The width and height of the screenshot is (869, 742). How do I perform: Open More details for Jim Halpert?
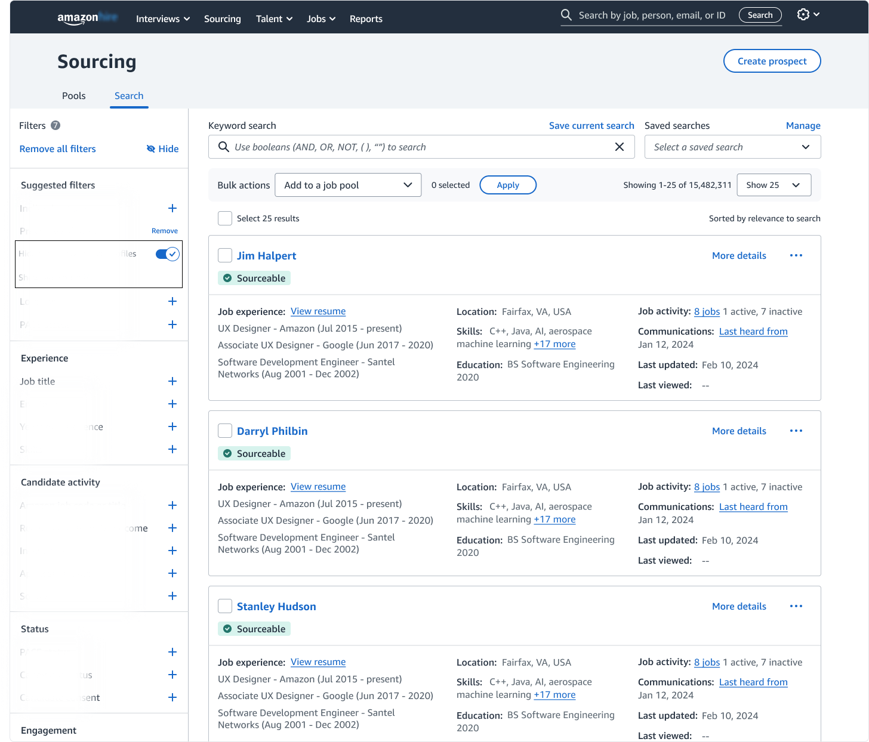[x=739, y=255]
